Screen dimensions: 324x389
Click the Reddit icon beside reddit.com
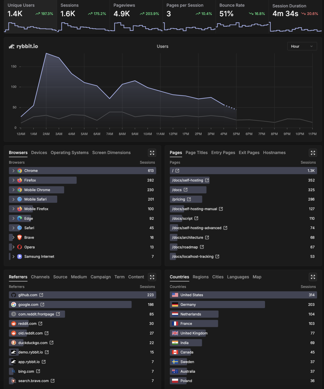[13, 323]
